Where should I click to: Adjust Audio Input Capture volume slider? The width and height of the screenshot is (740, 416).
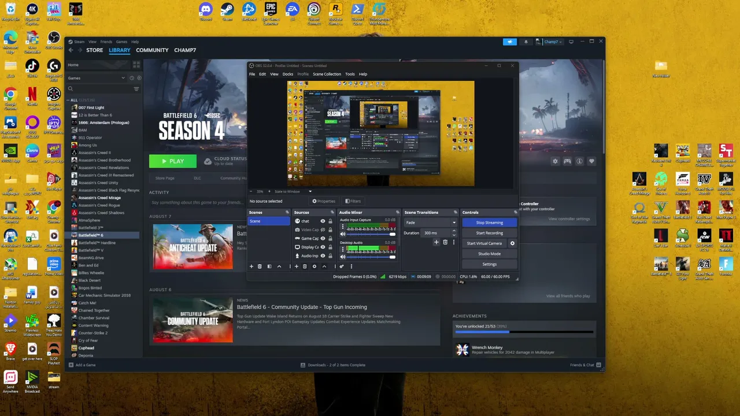(x=371, y=235)
